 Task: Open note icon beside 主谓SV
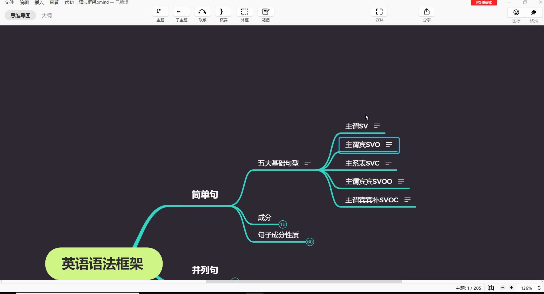click(377, 126)
